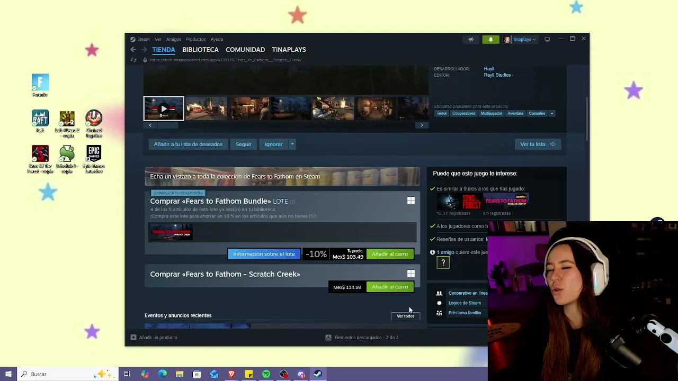Click the question mark friend avatar
Viewport: 678px width, 381px height.
click(x=443, y=262)
